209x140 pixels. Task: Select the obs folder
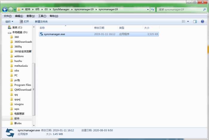[x=17, y=71]
